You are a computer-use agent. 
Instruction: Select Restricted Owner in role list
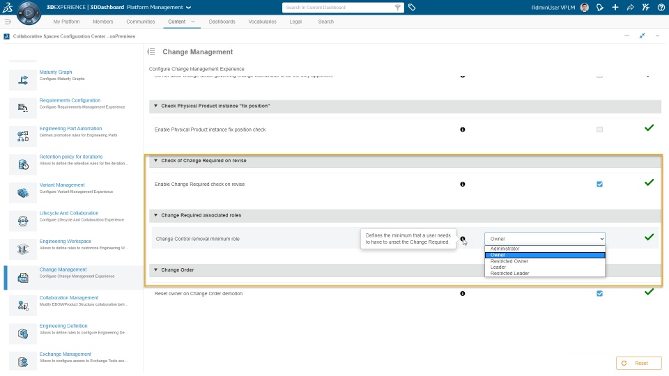point(545,261)
